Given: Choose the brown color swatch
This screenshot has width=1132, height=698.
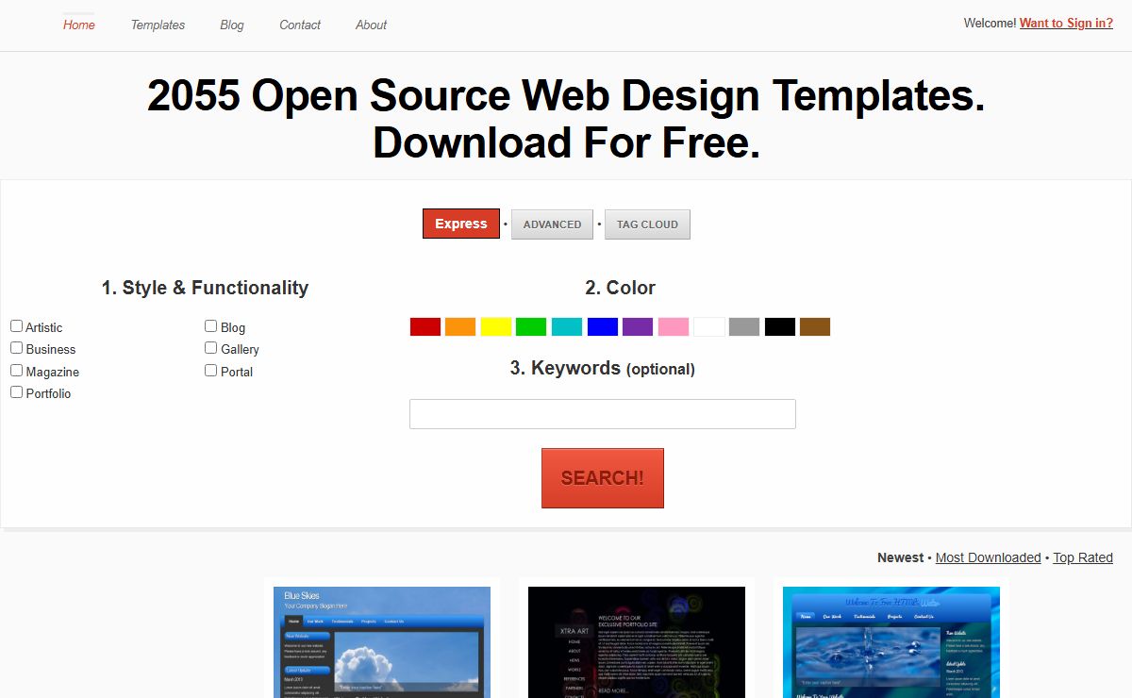Looking at the screenshot, I should pos(815,326).
